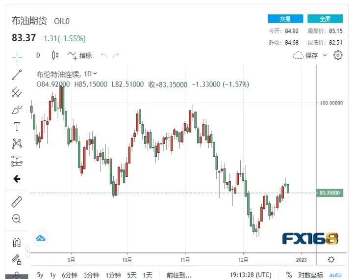This screenshot has height=279, width=353.
Task: Open the 全屏 fullscreen button
Action: pyautogui.click(x=325, y=19)
